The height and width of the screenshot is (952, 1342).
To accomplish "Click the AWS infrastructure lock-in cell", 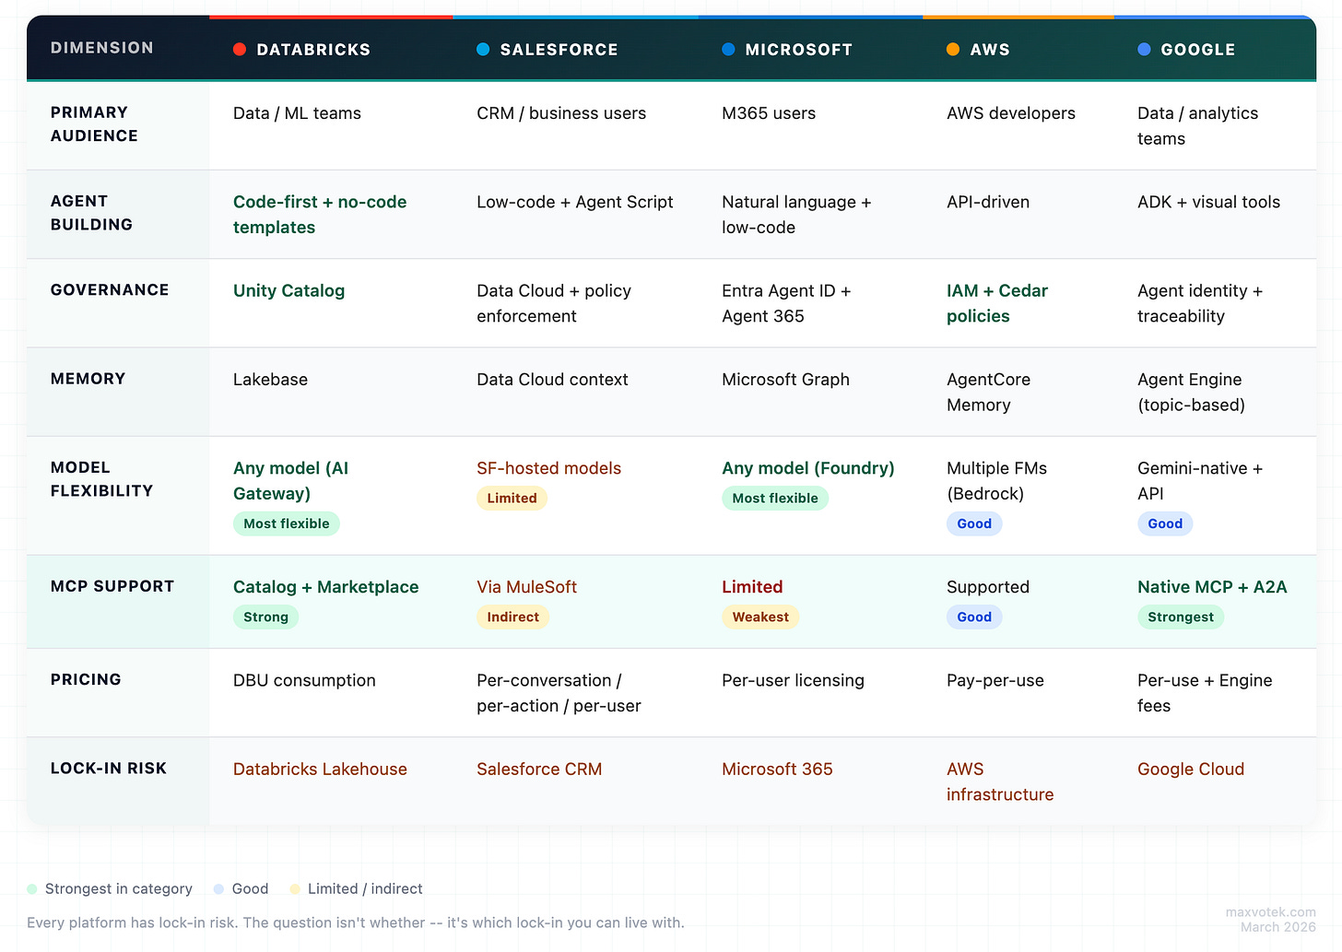I will pos(1000,782).
